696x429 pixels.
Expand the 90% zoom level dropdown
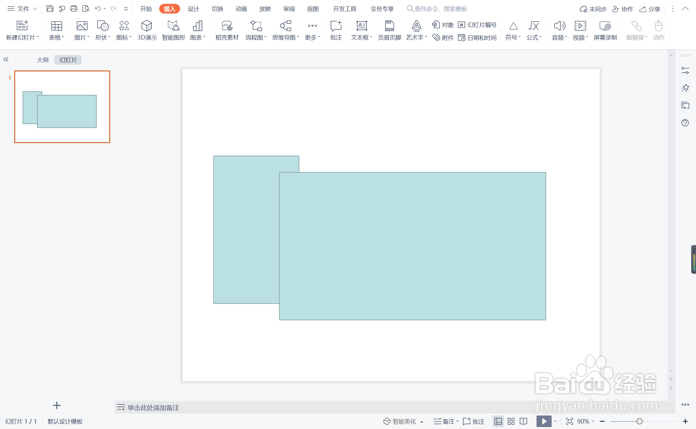[x=586, y=421]
